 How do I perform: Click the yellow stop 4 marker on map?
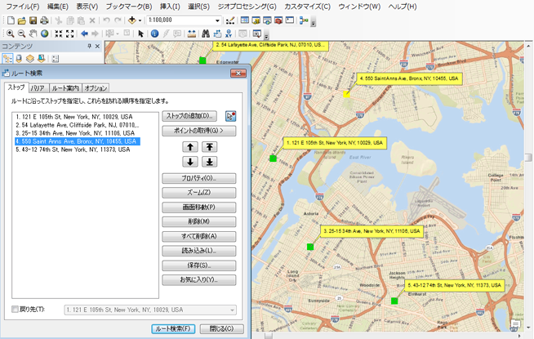click(x=347, y=94)
